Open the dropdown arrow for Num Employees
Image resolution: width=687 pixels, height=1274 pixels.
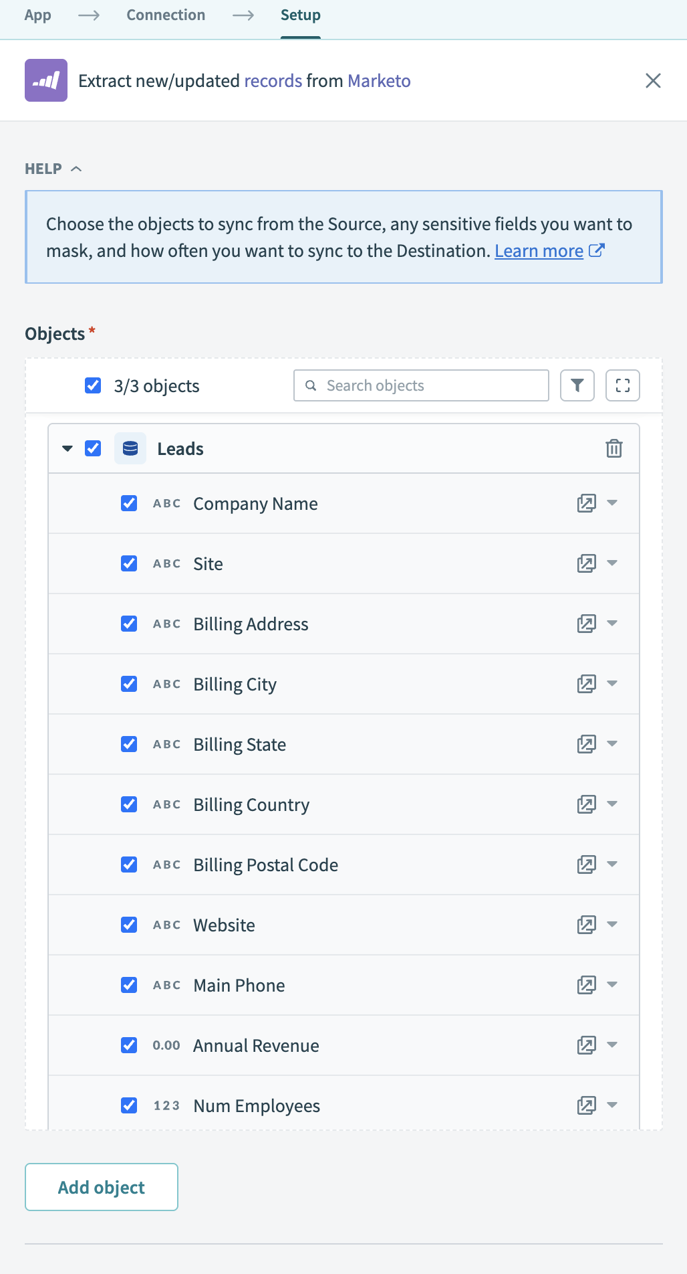tap(612, 1105)
